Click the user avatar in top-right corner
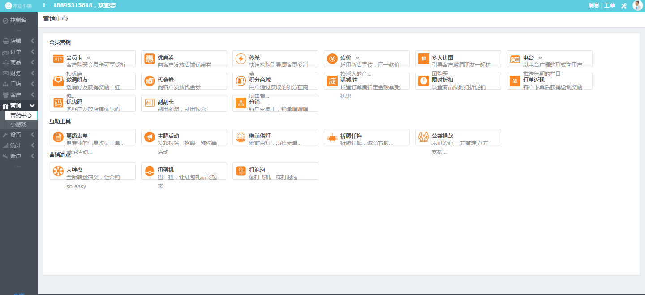 (x=637, y=5)
